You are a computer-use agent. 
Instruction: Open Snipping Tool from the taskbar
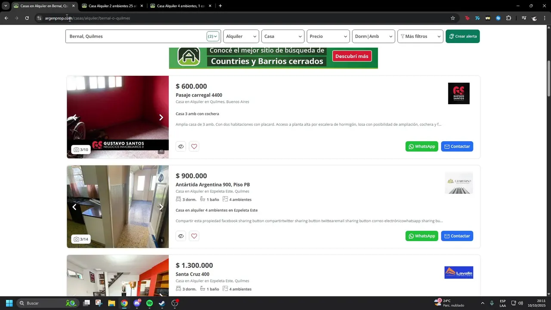(x=99, y=303)
